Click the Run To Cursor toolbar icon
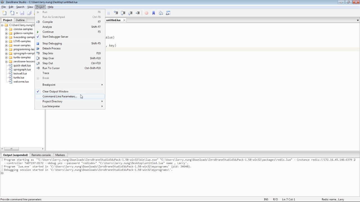The height and width of the screenshot is (202, 360). pos(138,13)
